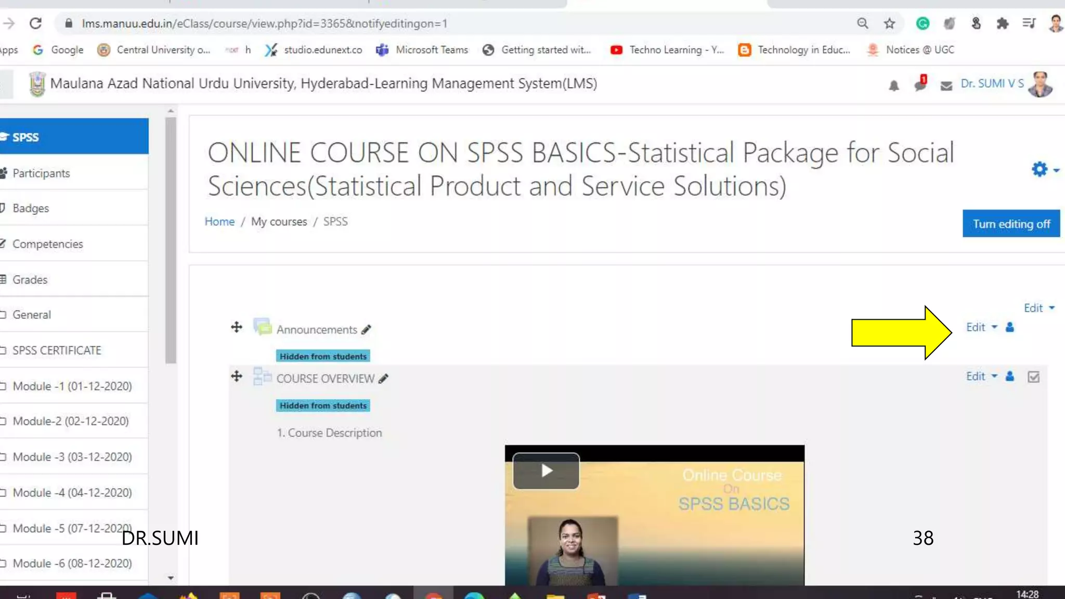Select Grades in the sidebar

pyautogui.click(x=30, y=280)
